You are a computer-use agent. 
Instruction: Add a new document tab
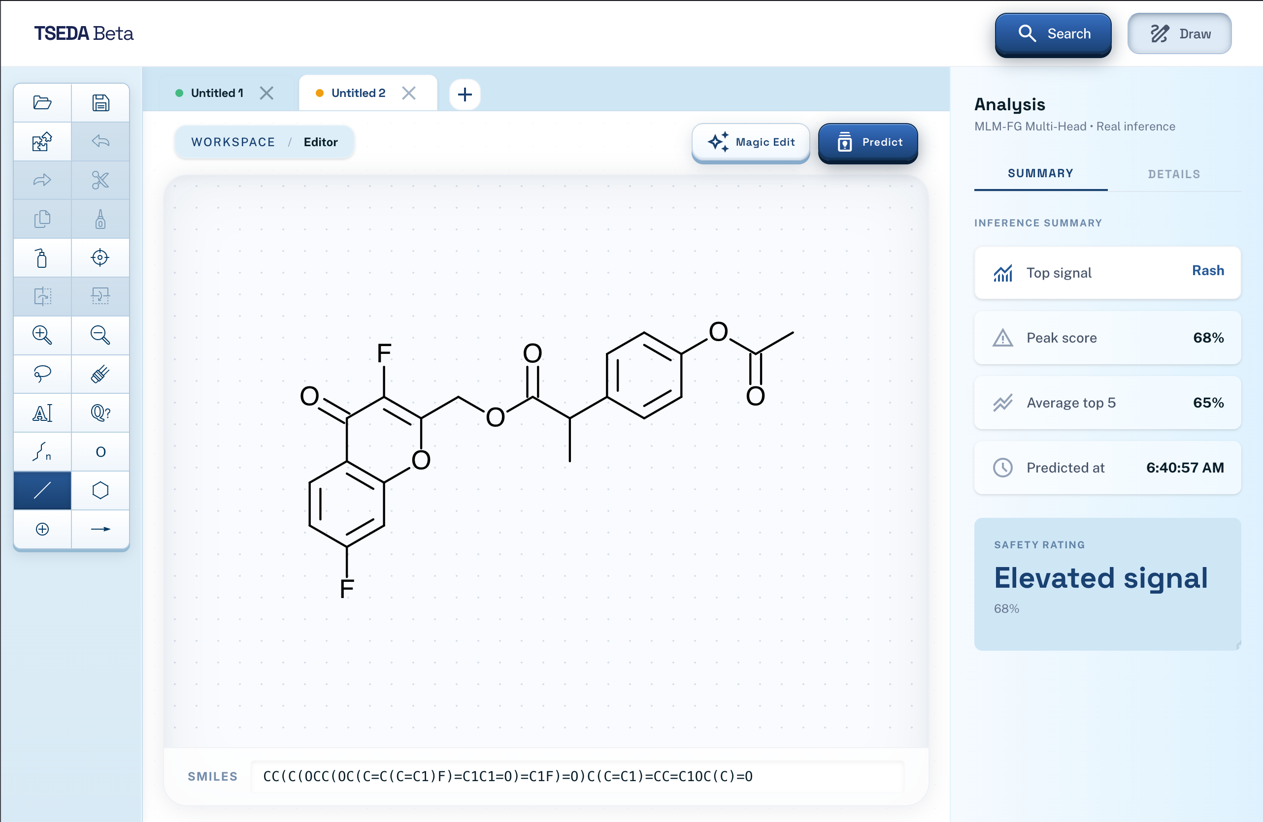(465, 95)
